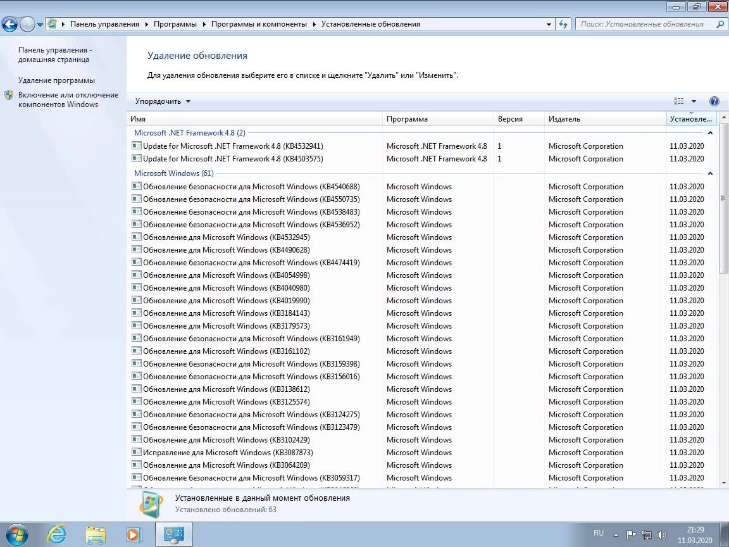Select 'Microsoft .NET Framework 4.8 (2)' group header
The height and width of the screenshot is (547, 729).
click(x=190, y=133)
